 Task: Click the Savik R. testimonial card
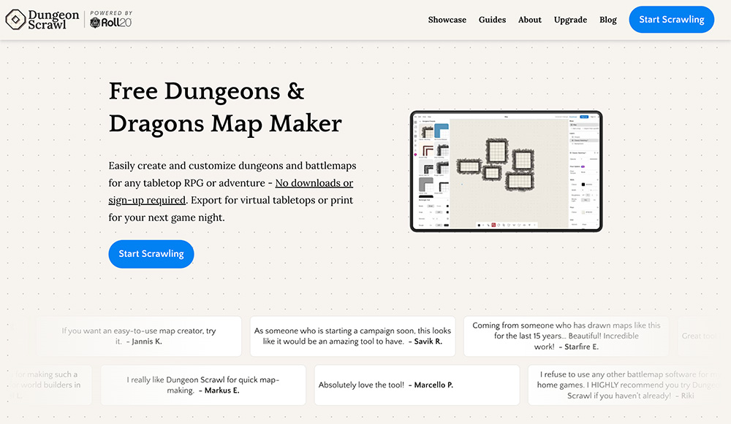(x=352, y=336)
